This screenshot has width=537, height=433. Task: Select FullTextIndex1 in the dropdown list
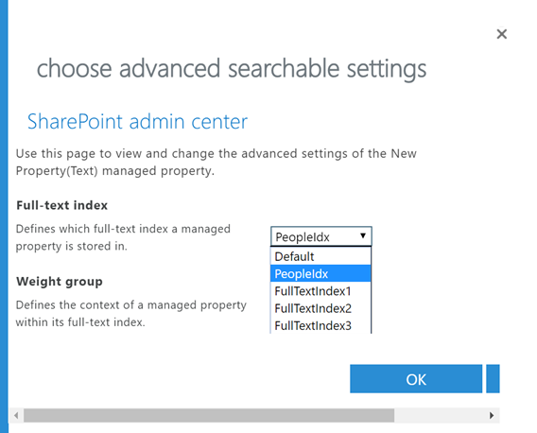(x=320, y=291)
